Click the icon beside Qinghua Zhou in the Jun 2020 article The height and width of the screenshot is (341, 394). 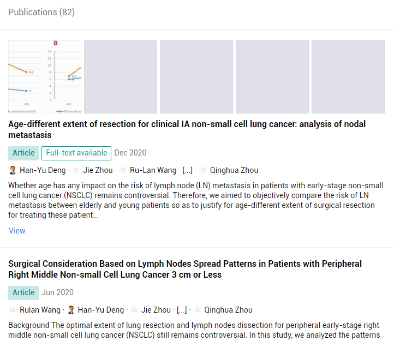[x=198, y=310]
